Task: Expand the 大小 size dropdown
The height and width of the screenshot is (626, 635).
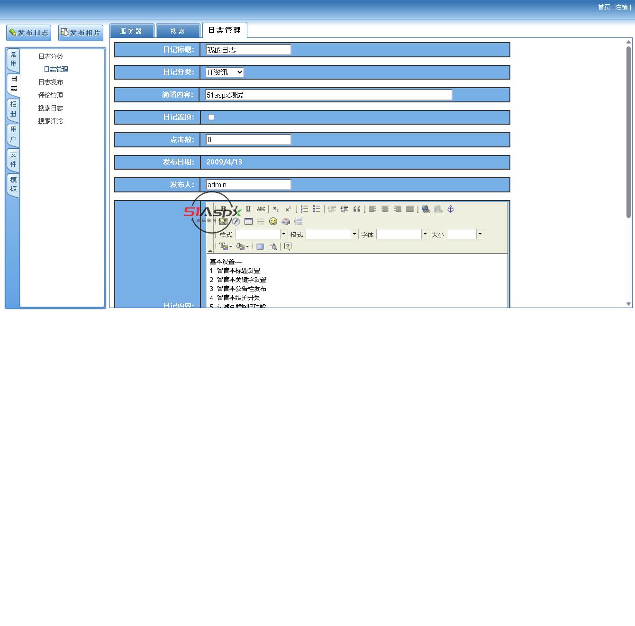Action: (x=480, y=234)
